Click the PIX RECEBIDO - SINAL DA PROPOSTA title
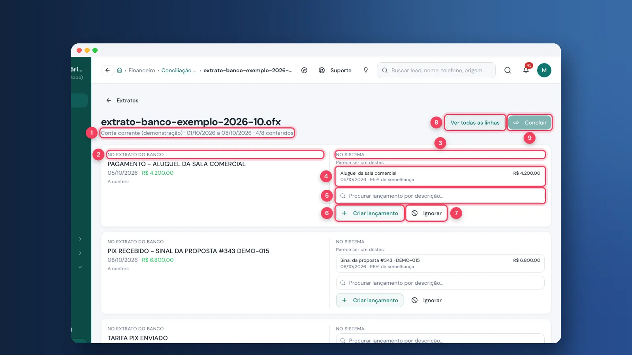 coord(188,251)
